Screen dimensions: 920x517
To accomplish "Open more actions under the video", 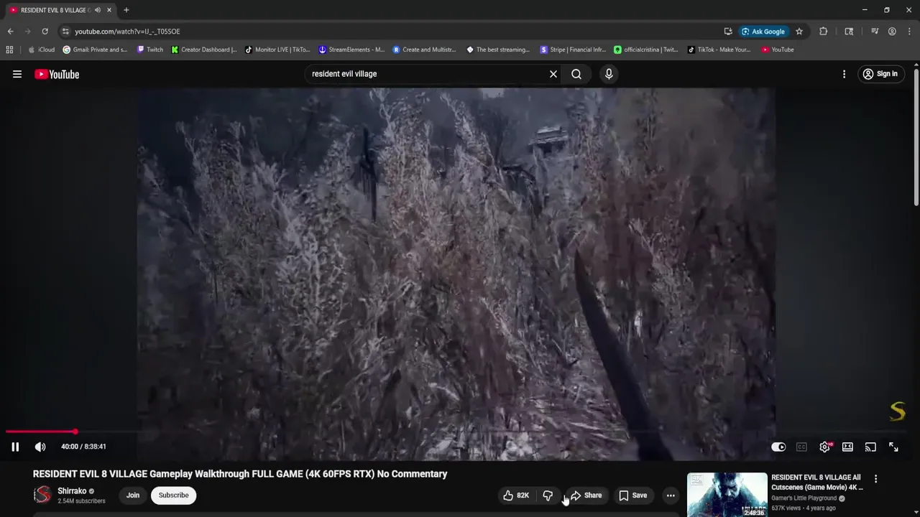I will point(671,495).
